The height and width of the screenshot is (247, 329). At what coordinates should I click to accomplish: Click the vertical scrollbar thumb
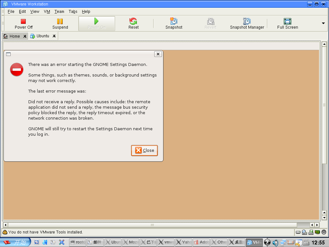tap(324, 105)
